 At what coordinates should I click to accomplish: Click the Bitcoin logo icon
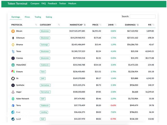pos(13,31)
